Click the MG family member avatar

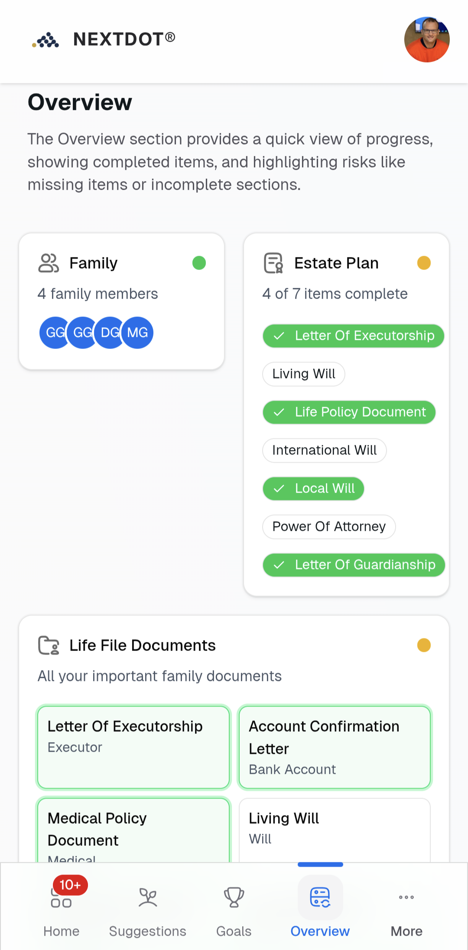coord(138,333)
